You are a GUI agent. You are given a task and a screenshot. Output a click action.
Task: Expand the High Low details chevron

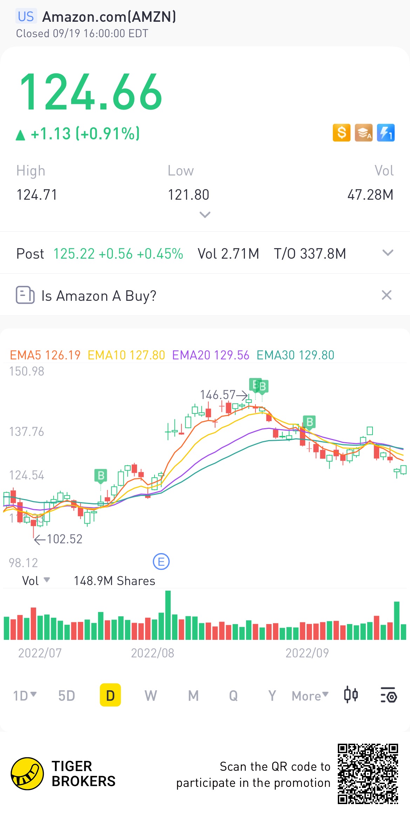[x=205, y=214]
